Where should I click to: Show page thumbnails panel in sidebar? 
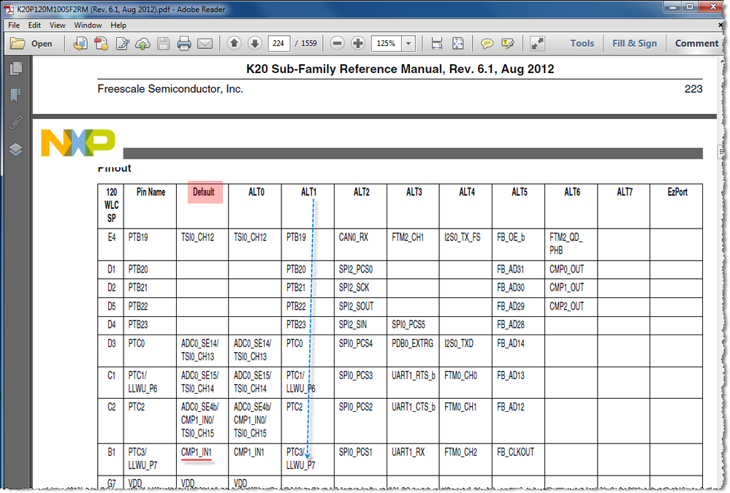pos(16,69)
